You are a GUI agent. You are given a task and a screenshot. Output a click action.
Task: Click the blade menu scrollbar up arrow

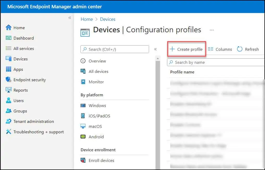[158, 58]
